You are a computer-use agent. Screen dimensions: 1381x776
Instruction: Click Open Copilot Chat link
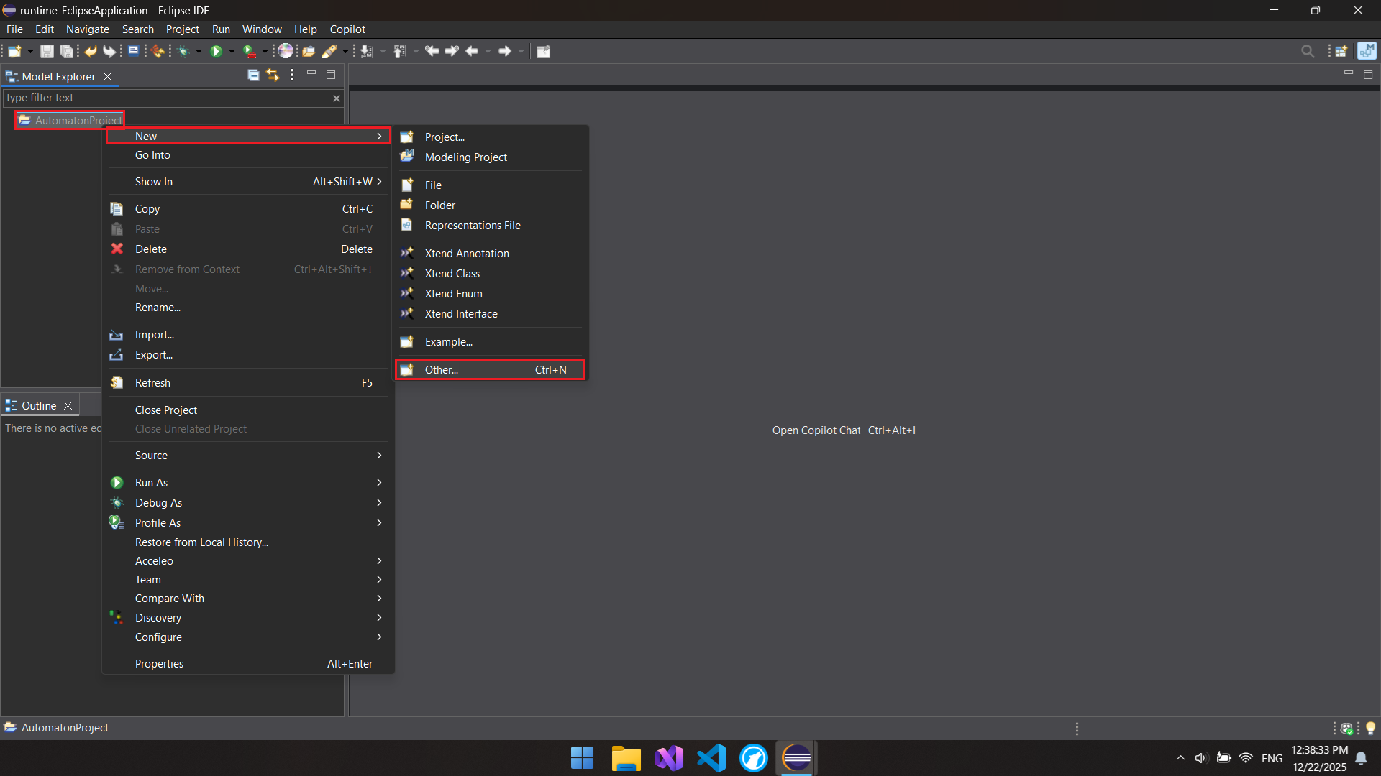[816, 430]
